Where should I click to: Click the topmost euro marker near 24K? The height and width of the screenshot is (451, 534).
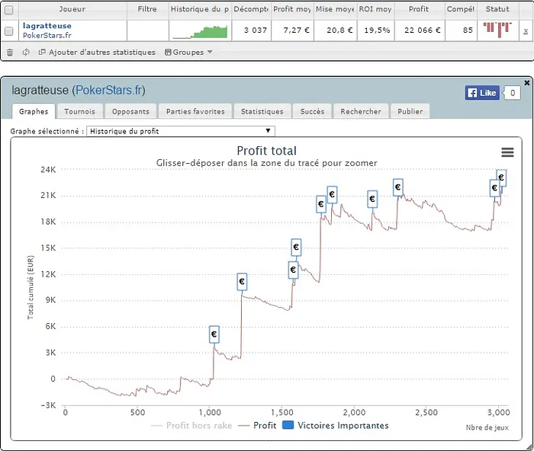point(501,178)
